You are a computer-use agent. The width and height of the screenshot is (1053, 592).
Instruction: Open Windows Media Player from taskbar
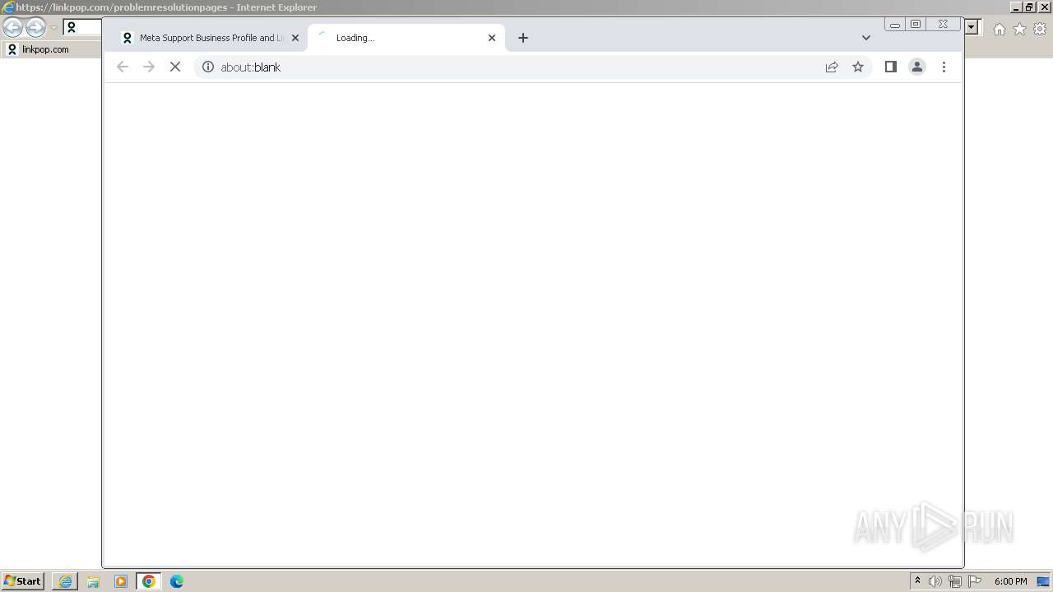121,581
